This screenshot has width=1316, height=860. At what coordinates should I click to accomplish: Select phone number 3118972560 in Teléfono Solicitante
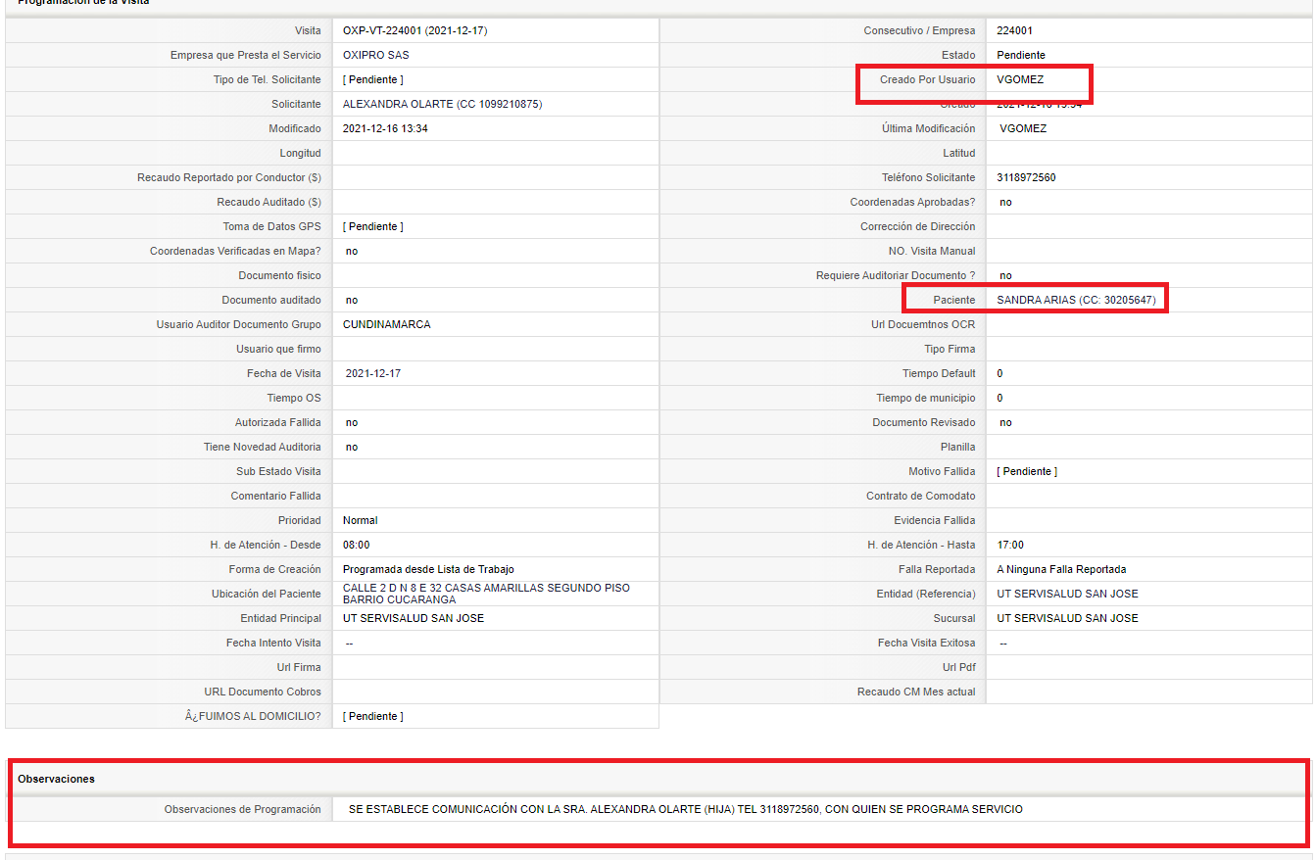(1026, 177)
